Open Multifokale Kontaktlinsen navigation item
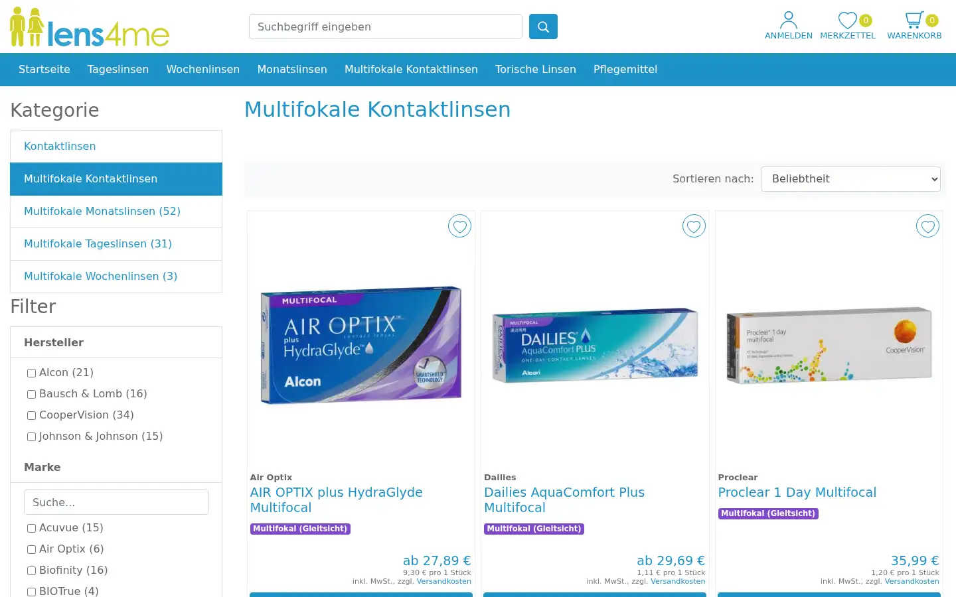Image resolution: width=956 pixels, height=597 pixels. point(411,70)
